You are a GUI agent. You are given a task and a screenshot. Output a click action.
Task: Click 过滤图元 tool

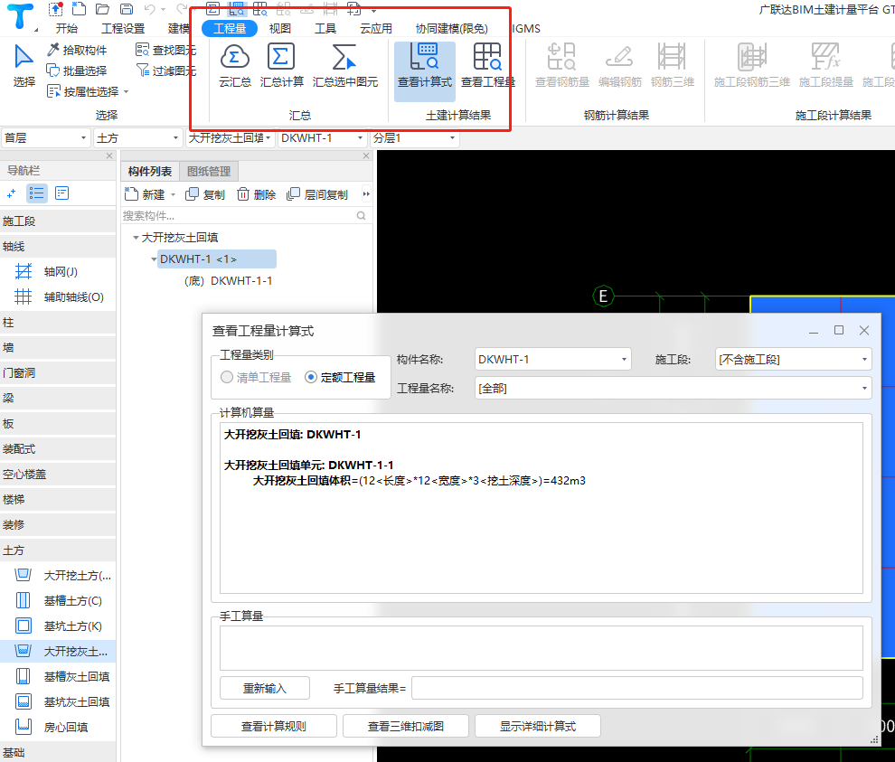[165, 71]
